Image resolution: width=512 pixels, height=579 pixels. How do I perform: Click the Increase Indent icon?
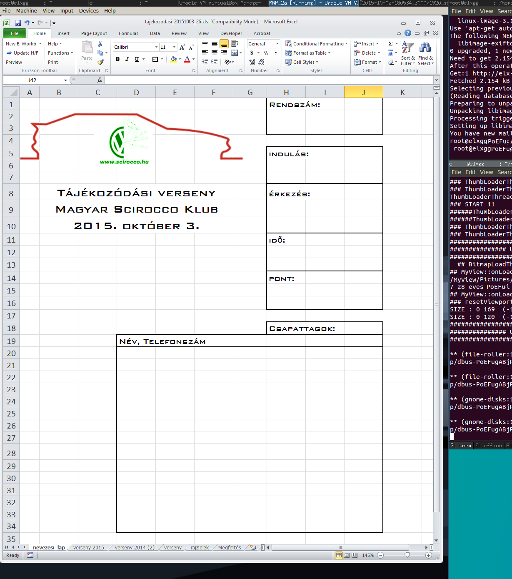(215, 62)
